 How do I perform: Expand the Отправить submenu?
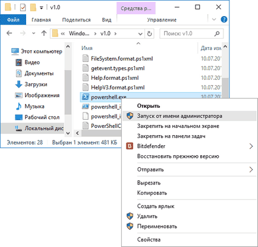(189, 170)
